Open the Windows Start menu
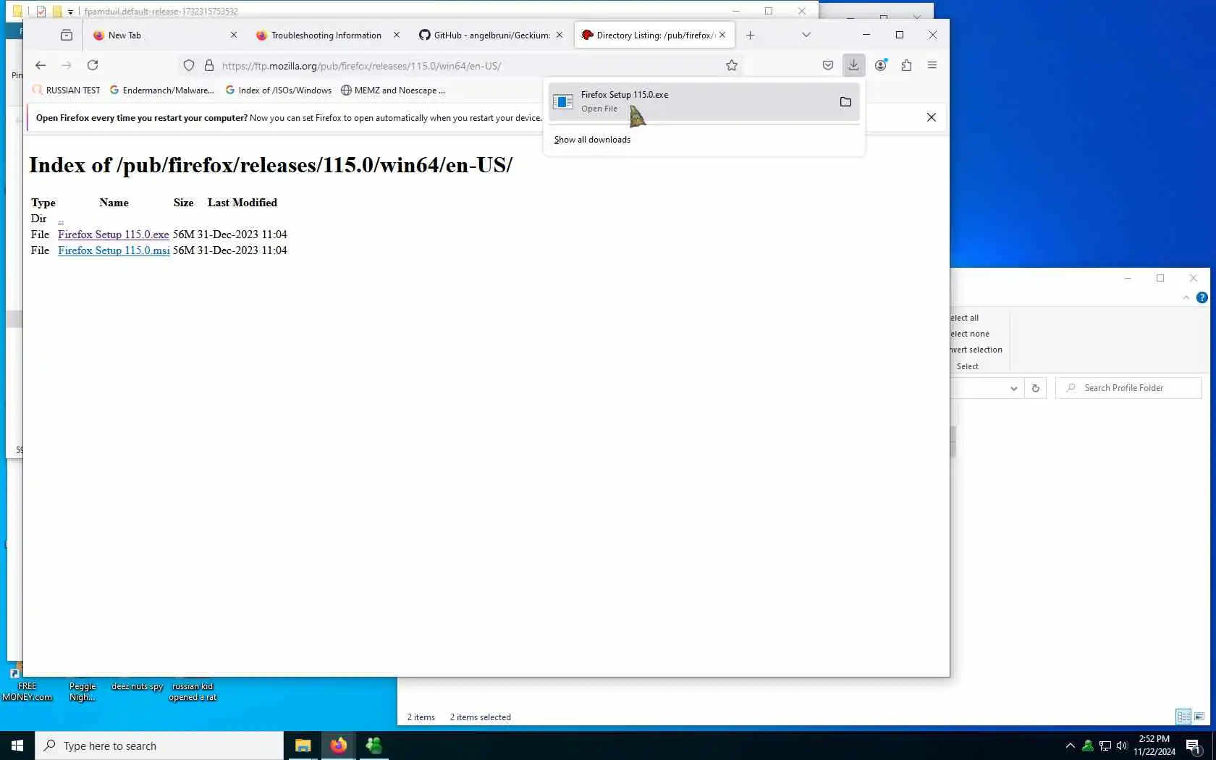This screenshot has height=760, width=1216. pyautogui.click(x=17, y=746)
